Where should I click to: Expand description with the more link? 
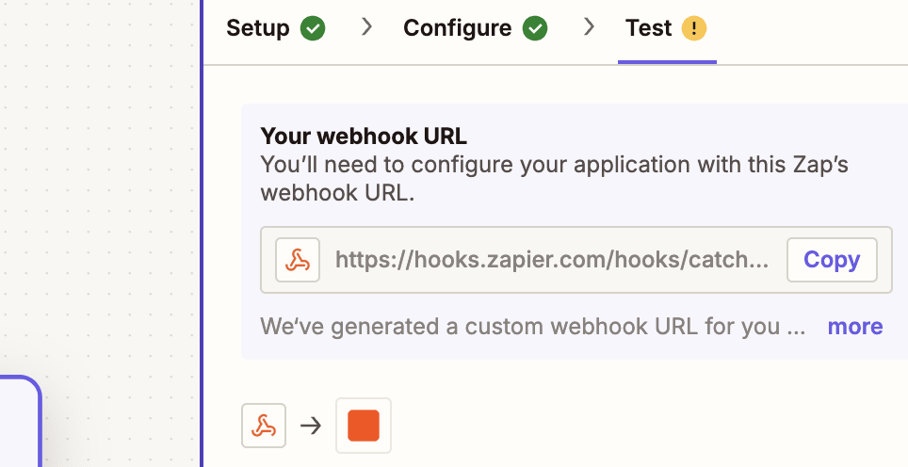tap(854, 327)
